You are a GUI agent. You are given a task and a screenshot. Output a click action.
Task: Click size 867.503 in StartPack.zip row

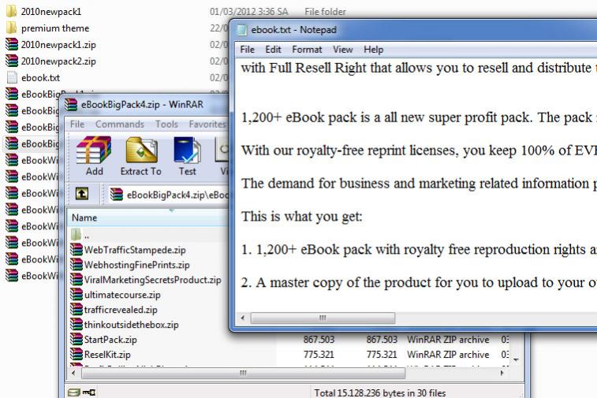pos(319,340)
